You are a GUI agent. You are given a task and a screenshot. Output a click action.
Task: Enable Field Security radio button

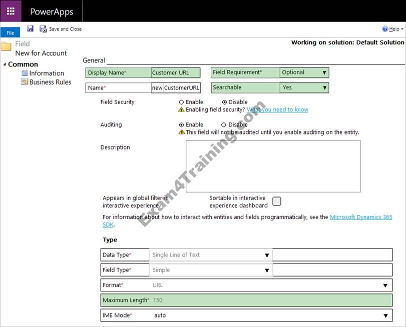point(181,102)
